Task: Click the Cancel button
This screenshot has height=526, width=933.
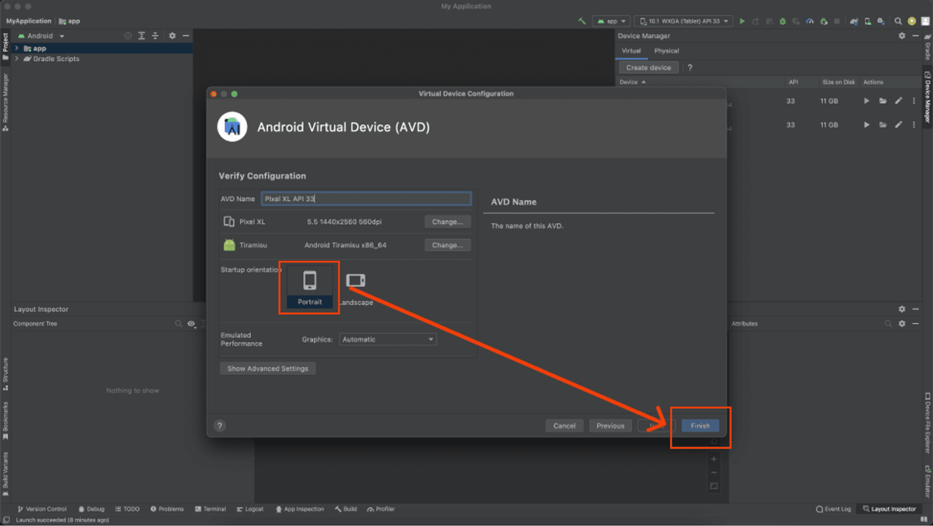Action: tap(564, 426)
